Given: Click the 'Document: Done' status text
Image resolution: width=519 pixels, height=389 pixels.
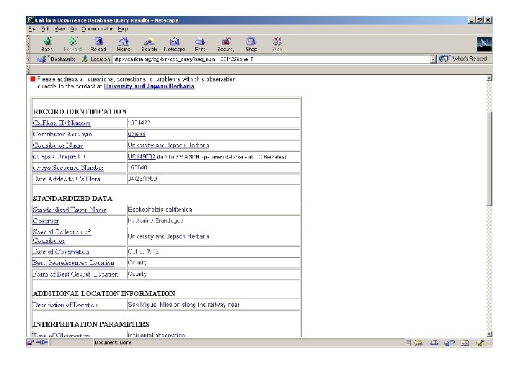Looking at the screenshot, I should 113,343.
